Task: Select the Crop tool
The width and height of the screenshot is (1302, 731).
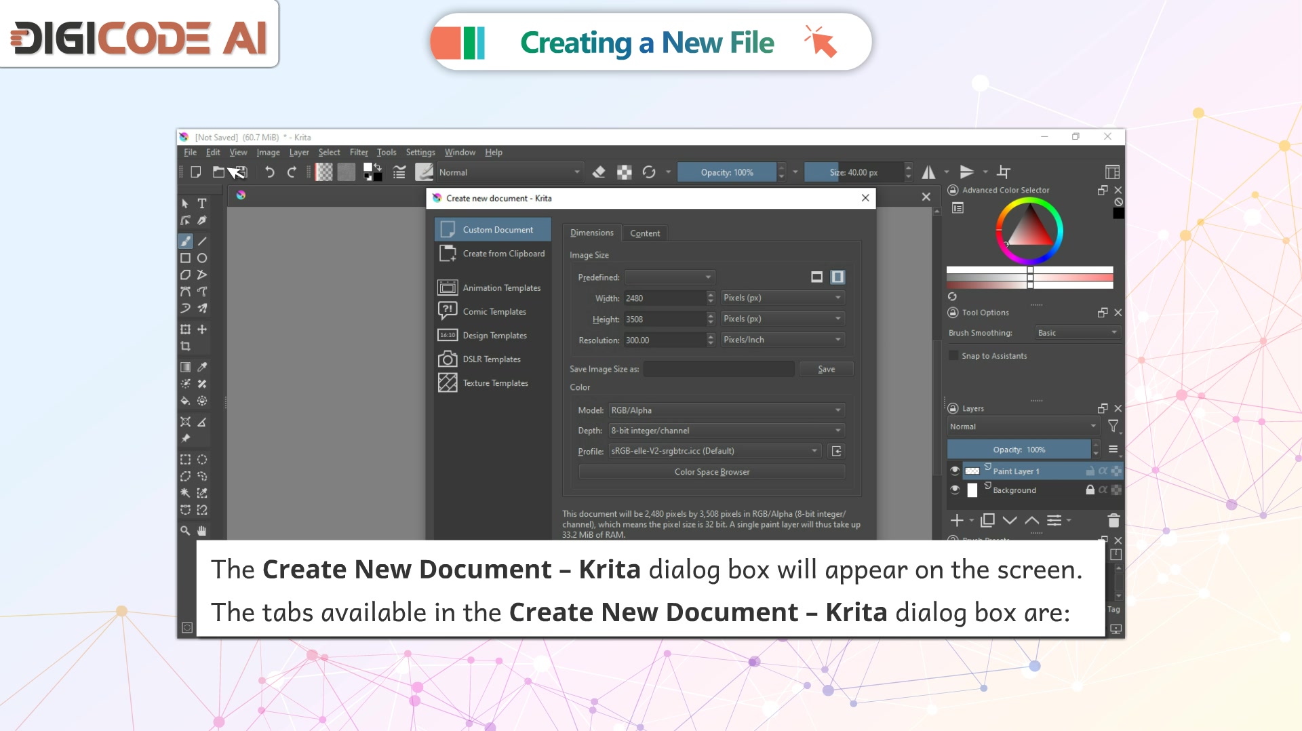Action: pos(185,347)
